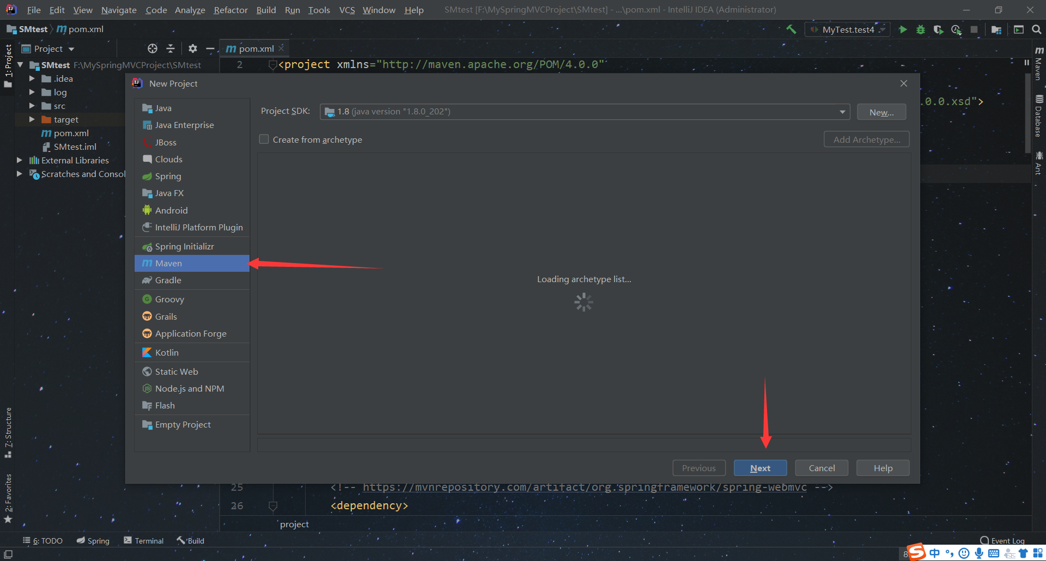Open the Structure tool window
Image resolution: width=1046 pixels, height=561 pixels.
(8, 432)
